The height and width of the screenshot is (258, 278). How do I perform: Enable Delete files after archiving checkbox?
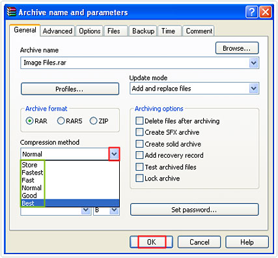point(139,121)
